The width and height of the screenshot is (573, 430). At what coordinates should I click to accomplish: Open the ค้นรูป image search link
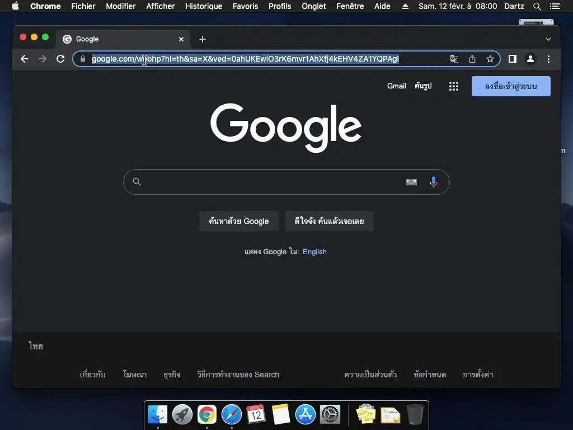(423, 86)
